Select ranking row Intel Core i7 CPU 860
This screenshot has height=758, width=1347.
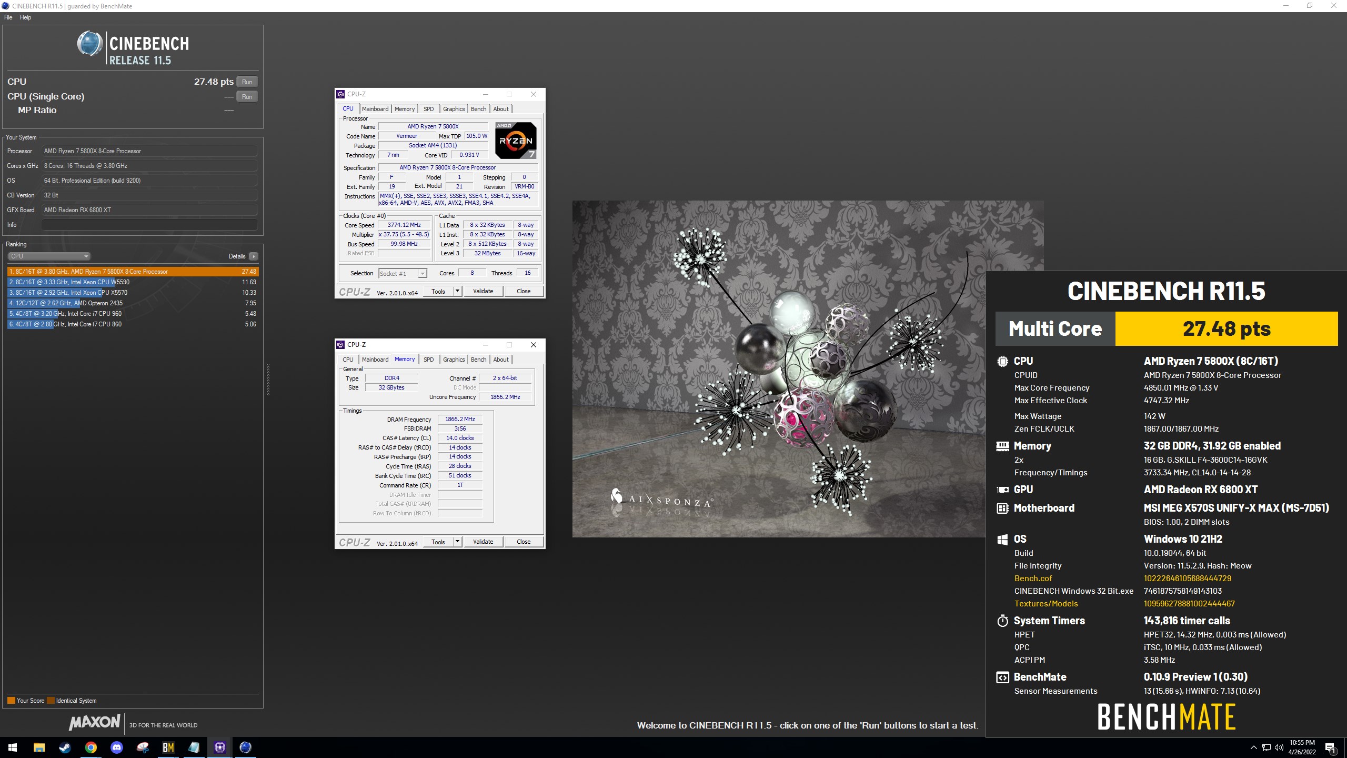click(x=133, y=324)
